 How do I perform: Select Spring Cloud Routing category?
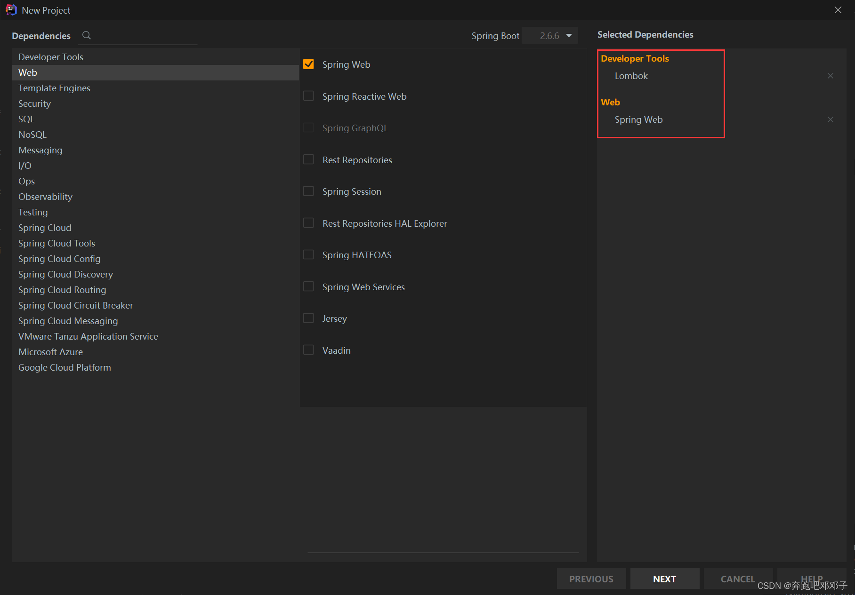tap(155, 290)
